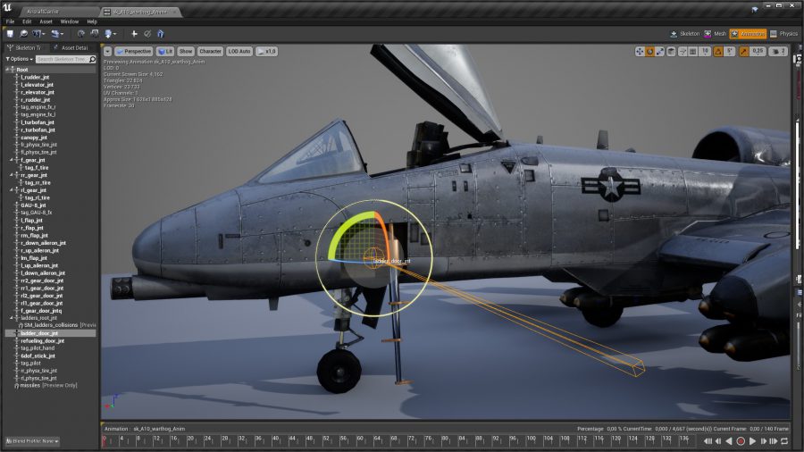Toggle animation loop button
Viewport: 804px width, 452px height.
pyautogui.click(x=784, y=441)
